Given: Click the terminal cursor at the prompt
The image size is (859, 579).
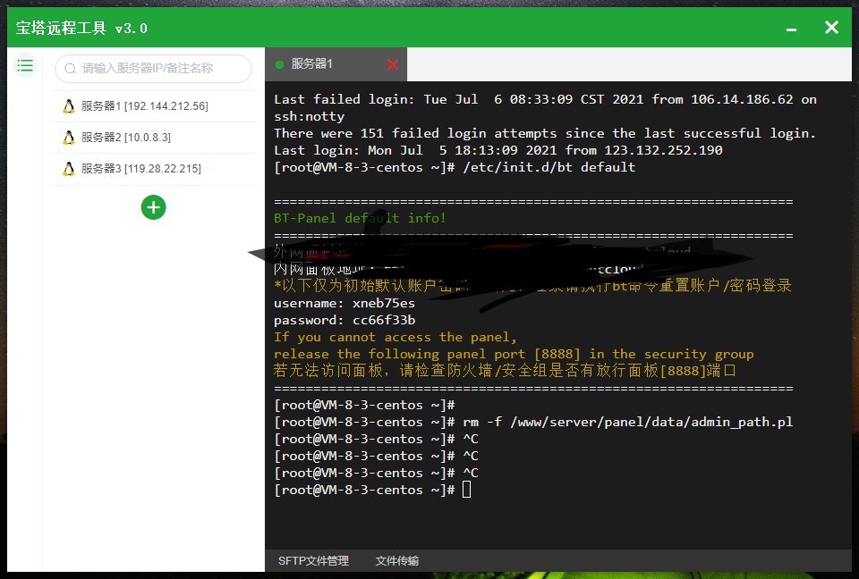Looking at the screenshot, I should (467, 490).
